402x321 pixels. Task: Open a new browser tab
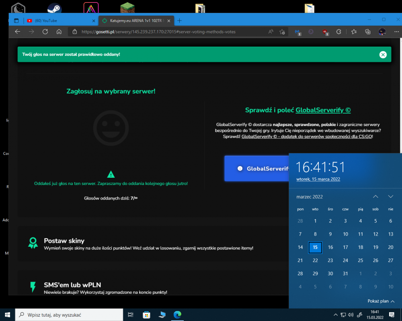(179, 20)
